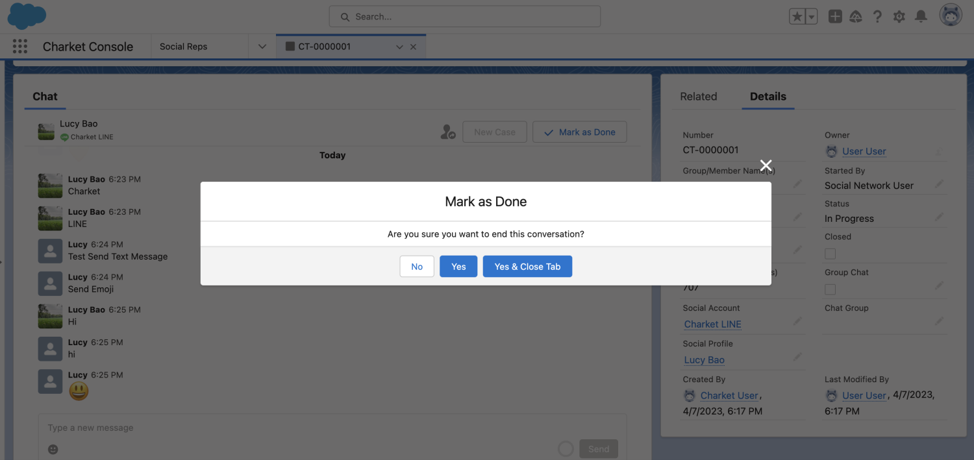Edit the Chat Group field pencil

(939, 321)
